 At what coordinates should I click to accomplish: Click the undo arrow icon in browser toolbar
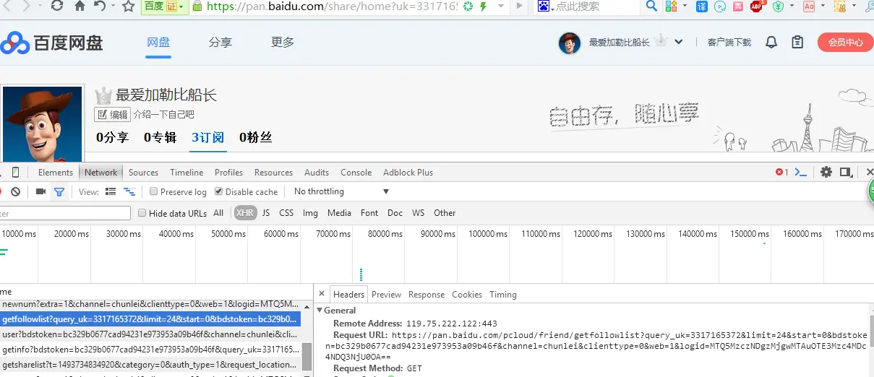(100, 6)
